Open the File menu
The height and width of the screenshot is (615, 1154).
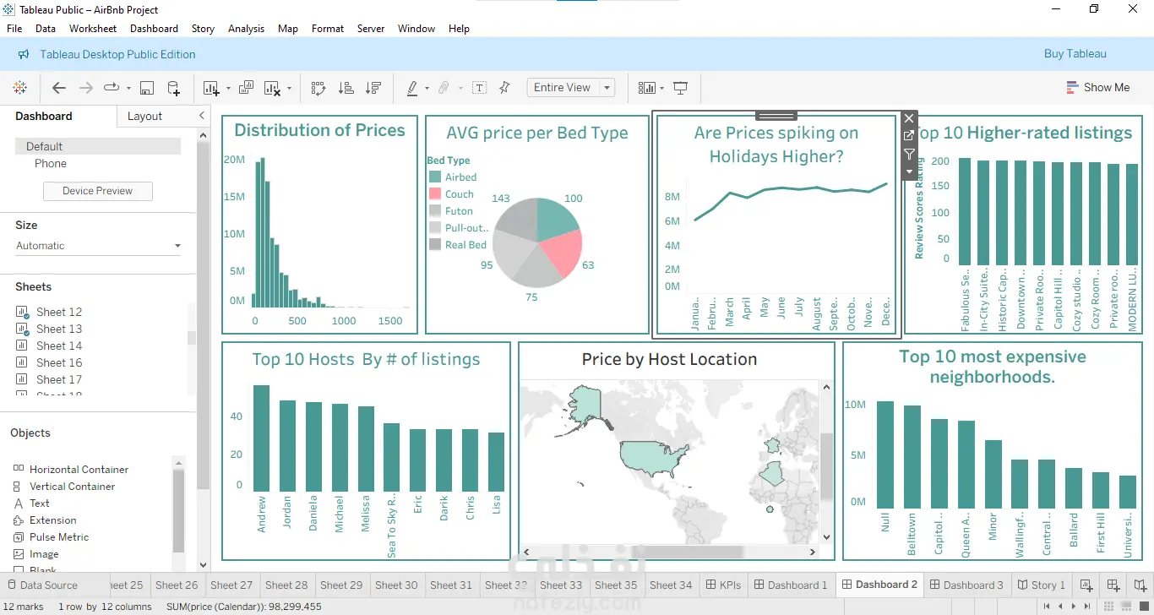click(14, 29)
